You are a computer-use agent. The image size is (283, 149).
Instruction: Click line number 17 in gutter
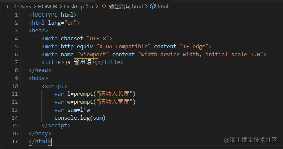pos(15,141)
